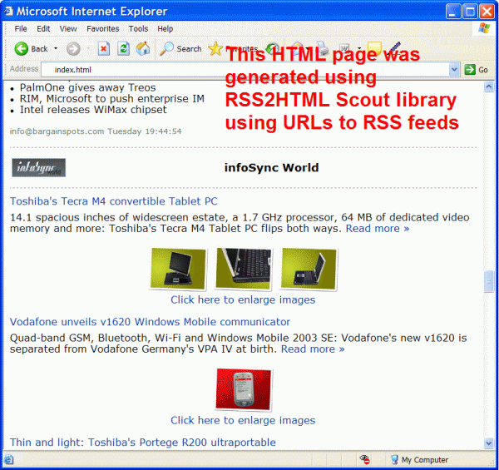Click the scrollbar up arrow
Screen dimensions: 499x470
(x=488, y=87)
